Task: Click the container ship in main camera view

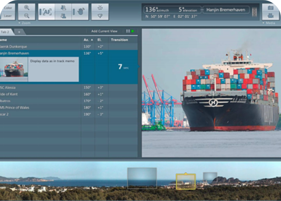Action: click(x=229, y=91)
